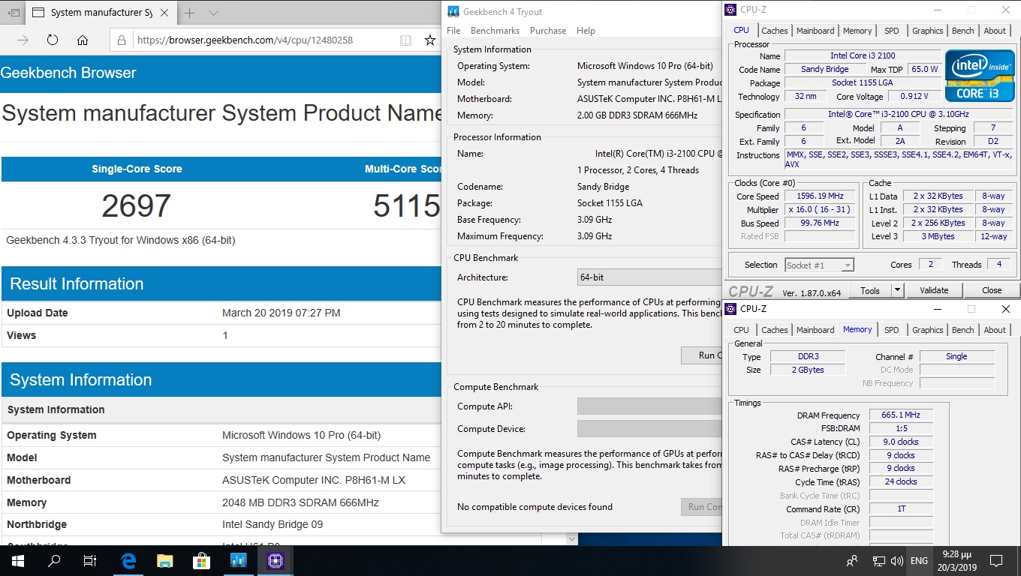Click ENG language indicator in the taskbar
Screen dimensions: 1021x576
click(x=919, y=560)
